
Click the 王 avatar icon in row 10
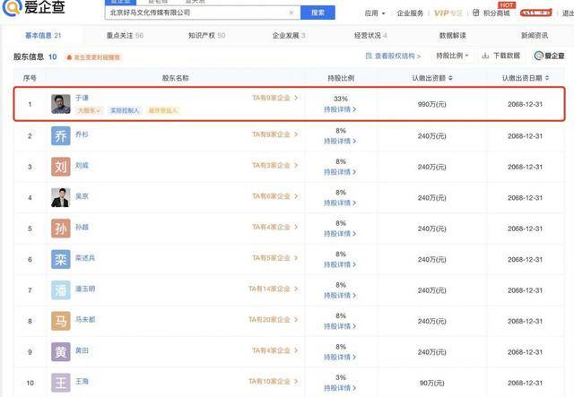click(x=61, y=383)
